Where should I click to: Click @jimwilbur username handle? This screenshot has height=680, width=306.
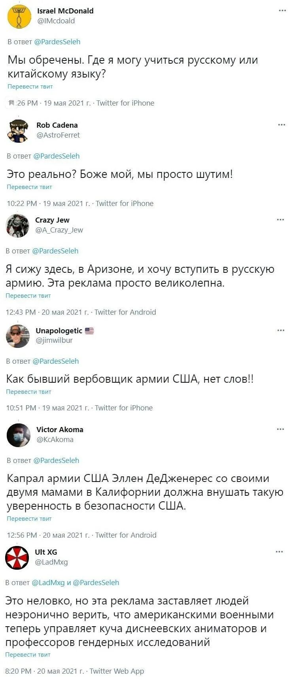54,340
